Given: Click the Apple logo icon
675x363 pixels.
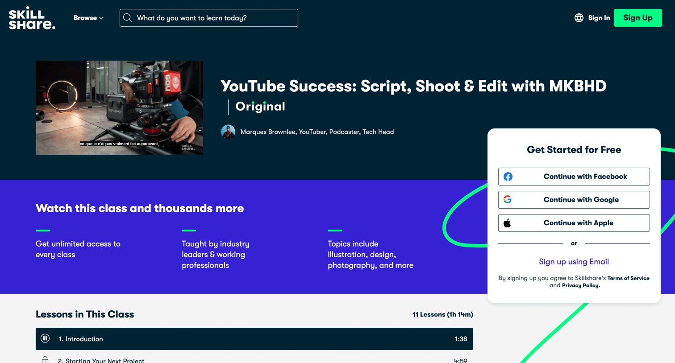Looking at the screenshot, I should (507, 223).
